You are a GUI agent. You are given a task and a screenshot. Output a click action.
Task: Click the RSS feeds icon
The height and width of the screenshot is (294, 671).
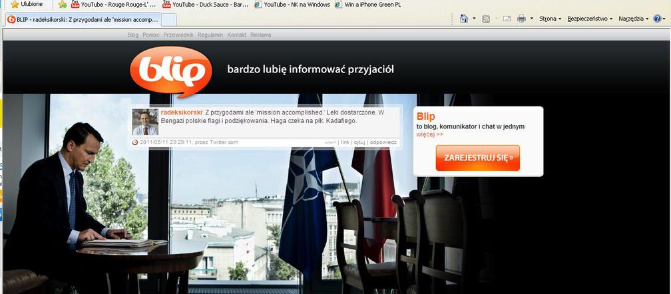pyautogui.click(x=486, y=19)
